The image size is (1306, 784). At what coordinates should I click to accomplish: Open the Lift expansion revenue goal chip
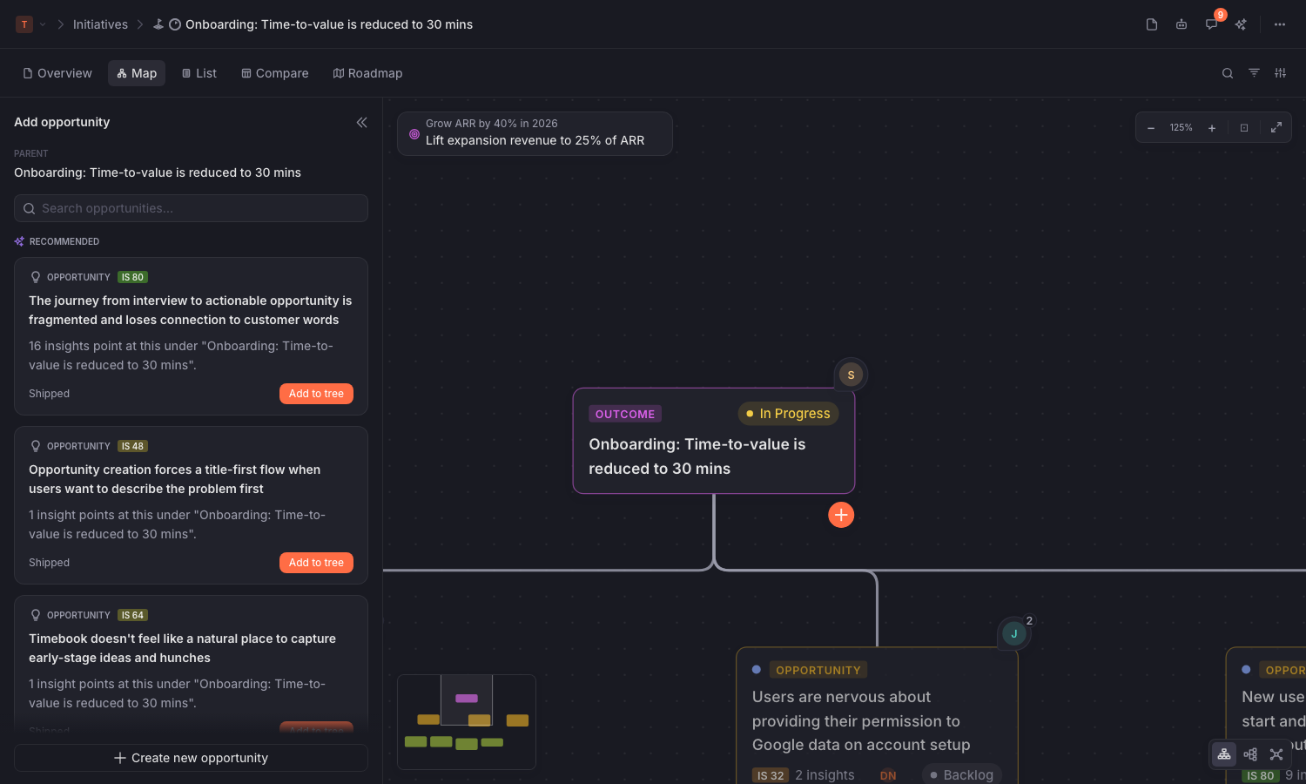[x=535, y=133]
